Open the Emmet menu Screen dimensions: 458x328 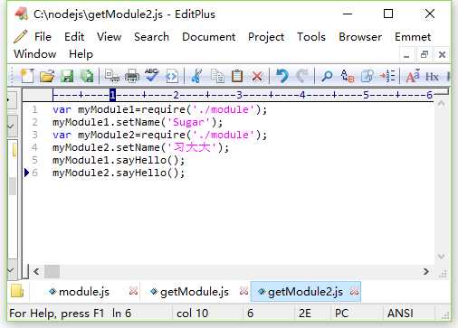[413, 37]
